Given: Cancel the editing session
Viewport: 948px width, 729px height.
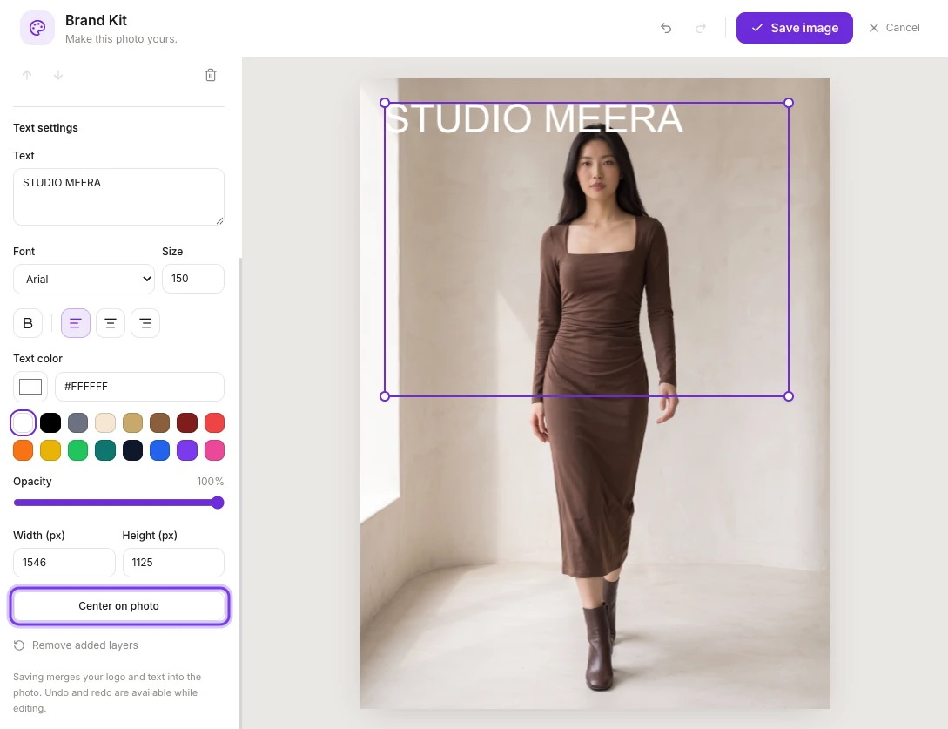Looking at the screenshot, I should click(894, 28).
